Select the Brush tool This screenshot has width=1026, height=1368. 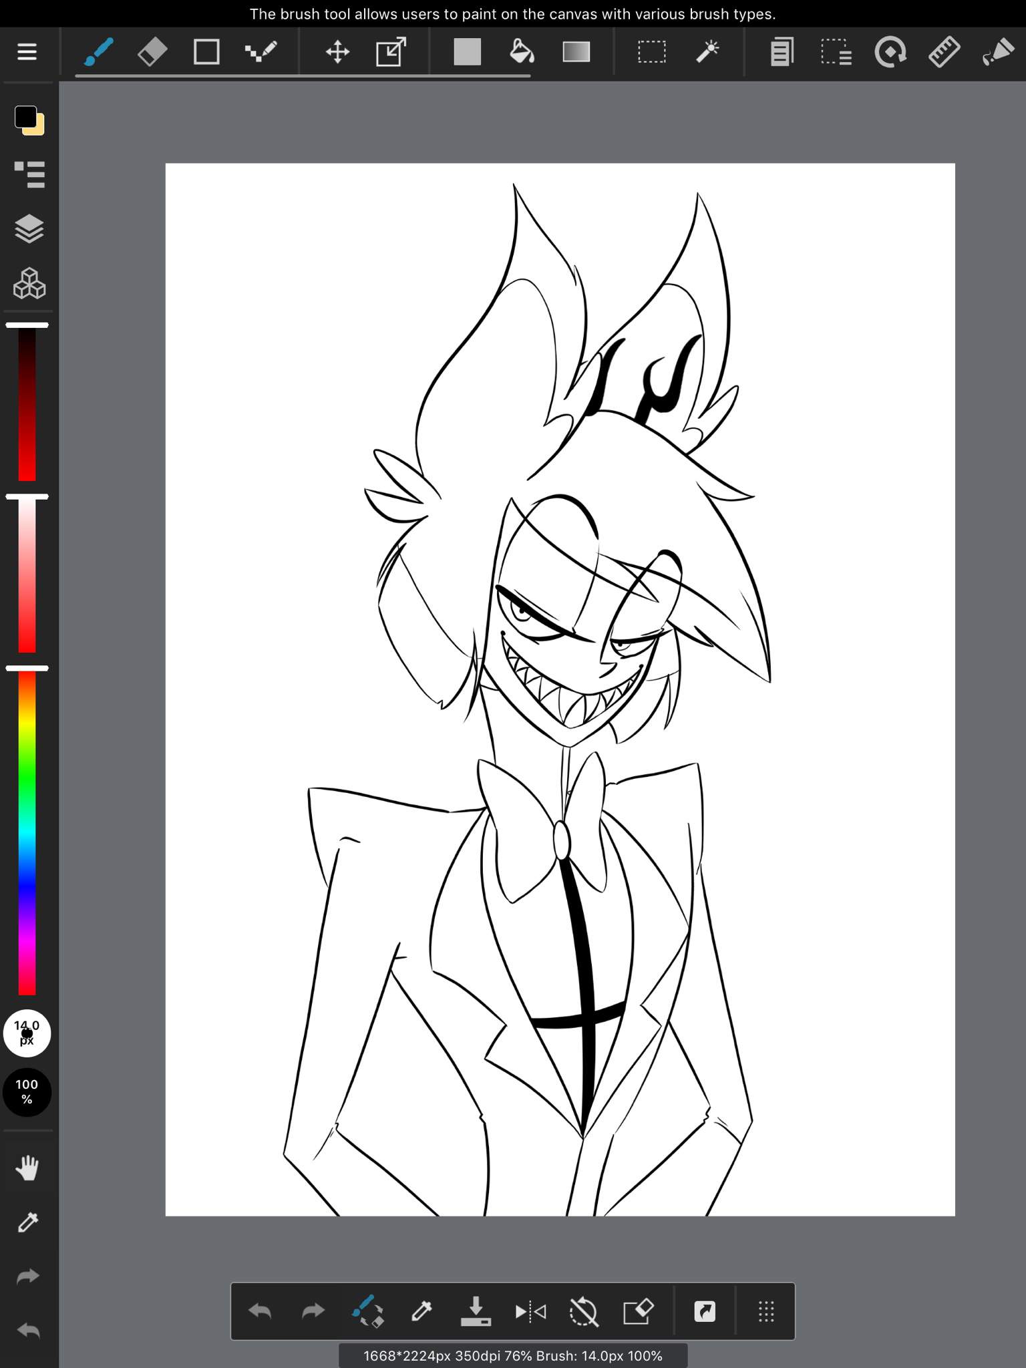point(99,51)
